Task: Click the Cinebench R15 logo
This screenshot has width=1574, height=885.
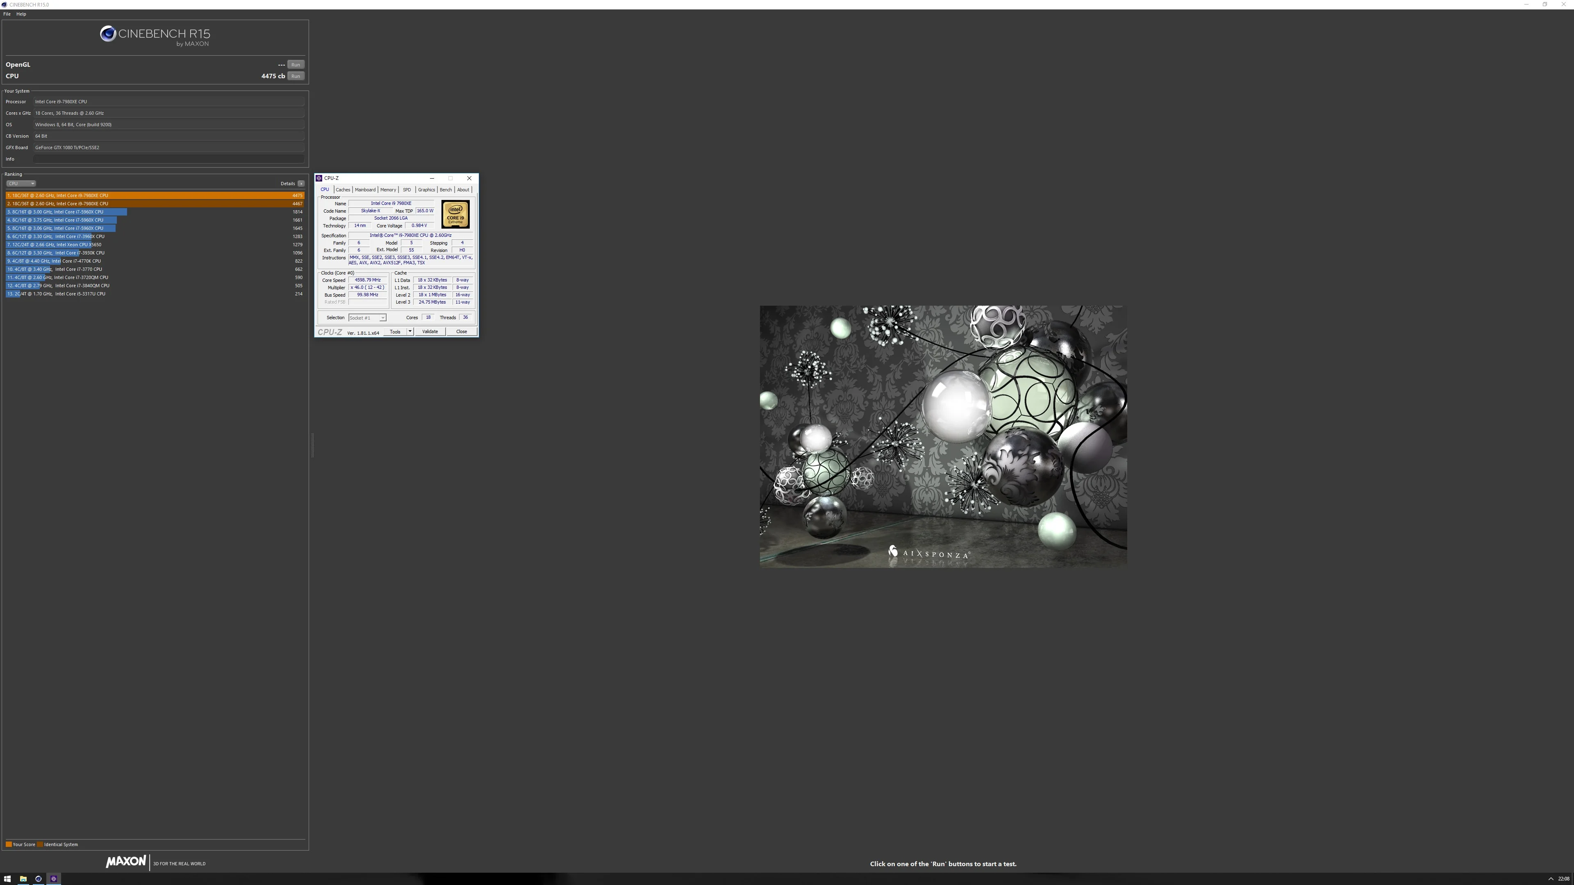Action: (155, 35)
